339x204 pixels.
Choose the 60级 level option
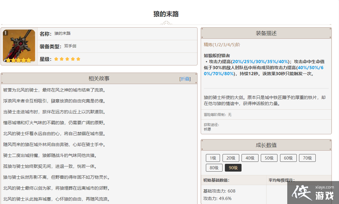pos(288,158)
